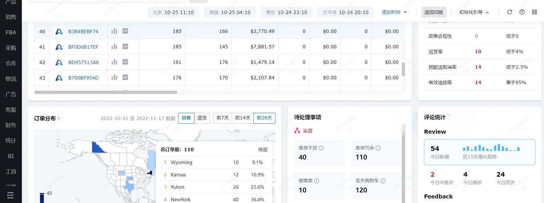544x203 pixels.
Task: Click the bar chart icon for BF0D6B17EF
Action: click(114, 46)
